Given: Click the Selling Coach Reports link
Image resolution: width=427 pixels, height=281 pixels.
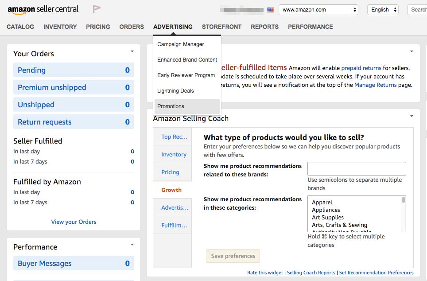Looking at the screenshot, I should tap(311, 273).
